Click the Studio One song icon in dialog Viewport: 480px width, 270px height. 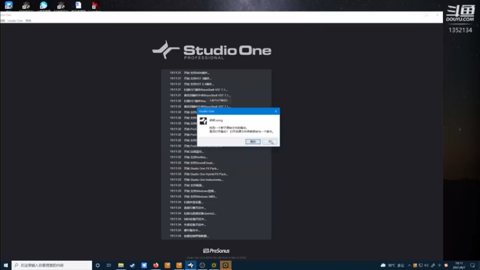203,121
